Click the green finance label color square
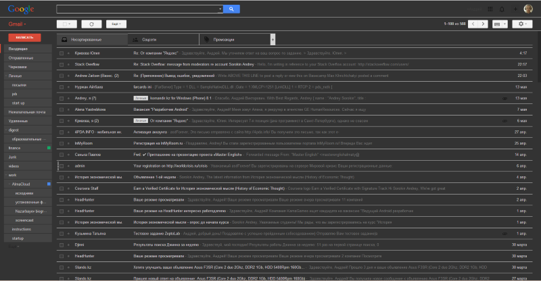The image size is (541, 281). pos(49,148)
